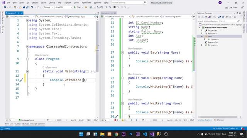Open the Debug configuration dropdown
247x138 pixels.
48,7
